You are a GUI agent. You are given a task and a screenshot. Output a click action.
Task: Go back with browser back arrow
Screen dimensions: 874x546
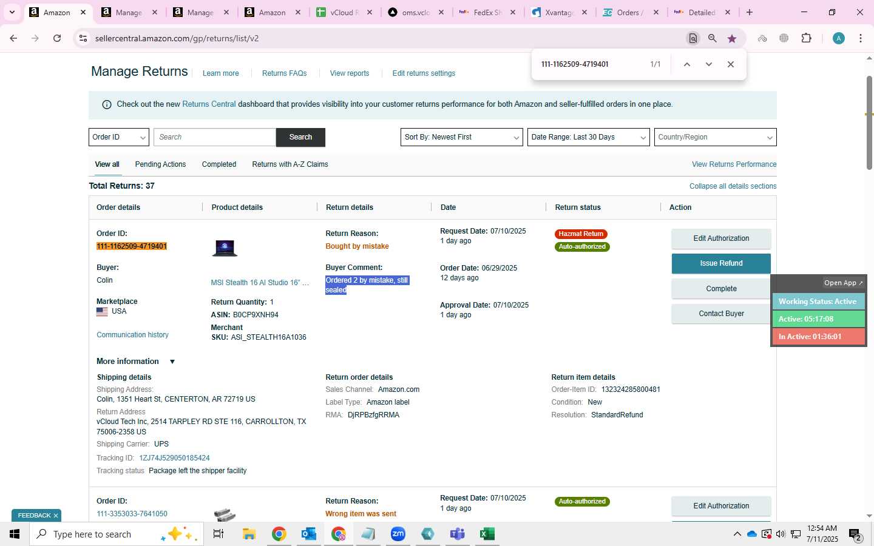[x=13, y=38]
